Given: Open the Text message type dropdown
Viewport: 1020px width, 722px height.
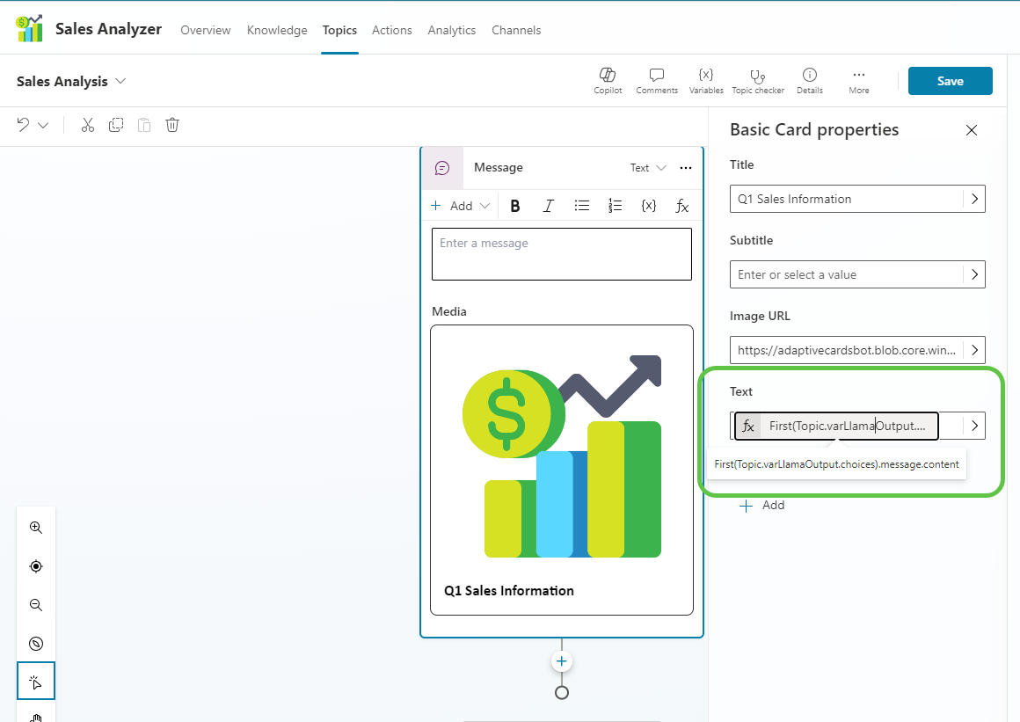Looking at the screenshot, I should coord(648,168).
